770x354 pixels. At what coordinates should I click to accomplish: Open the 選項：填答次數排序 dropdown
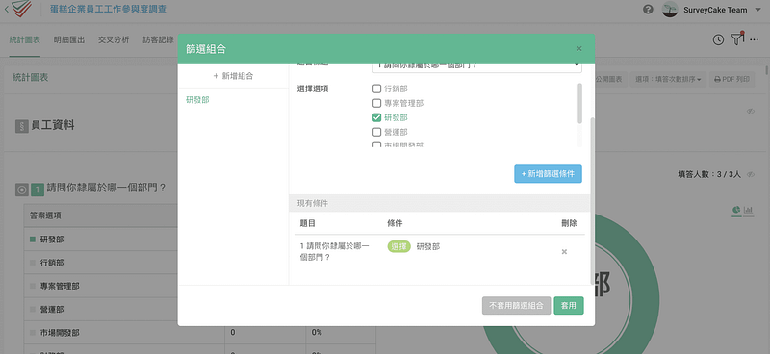pos(668,79)
